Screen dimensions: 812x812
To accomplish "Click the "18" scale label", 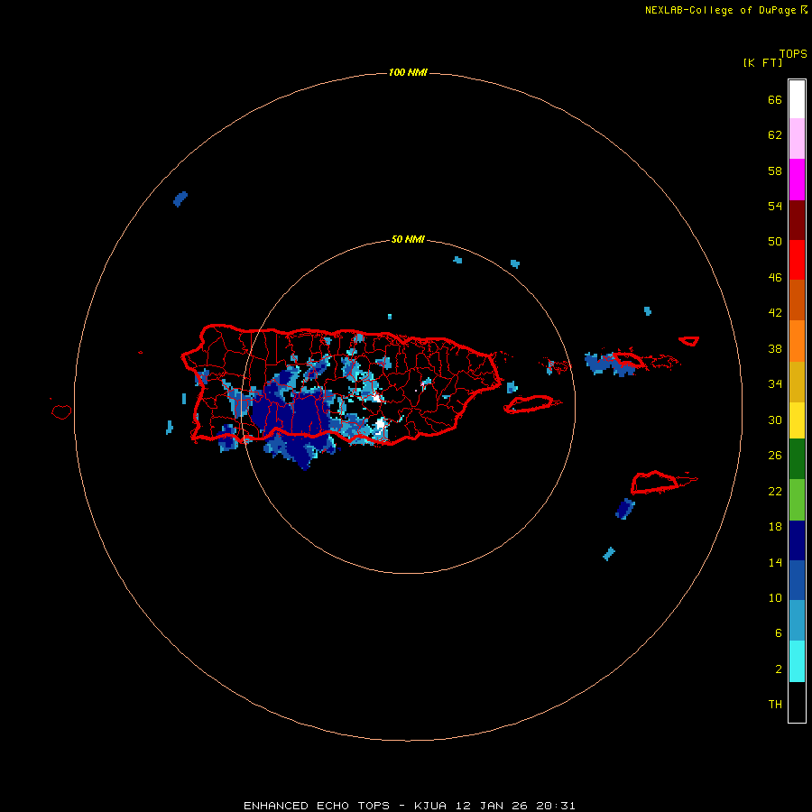I will [775, 527].
